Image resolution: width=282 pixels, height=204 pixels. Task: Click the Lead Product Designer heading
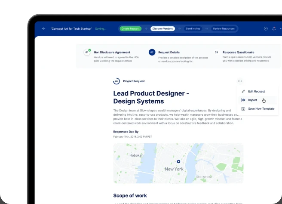(x=151, y=97)
